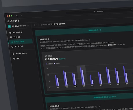This screenshot has height=110, width=133.
Task: Click the lock icon in address bar
Action: (x=95, y=12)
